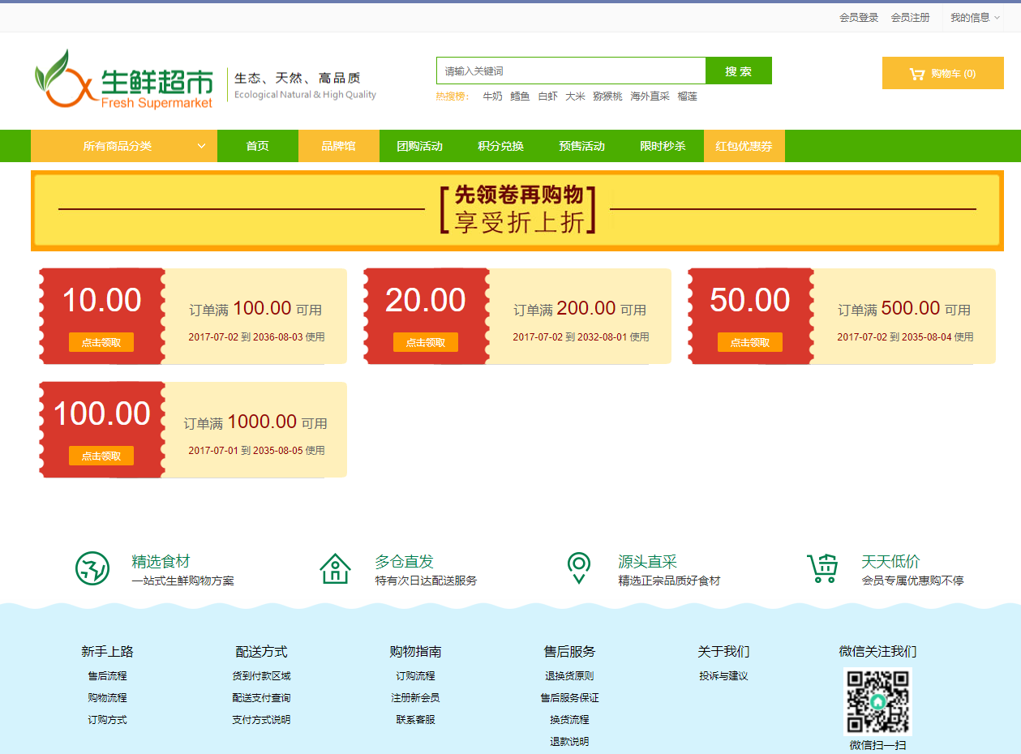Claim the 10.00 coupon with 点击领取
The image size is (1021, 754).
click(101, 342)
